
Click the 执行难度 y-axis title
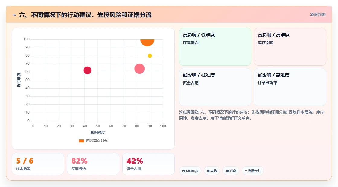(x=19, y=80)
